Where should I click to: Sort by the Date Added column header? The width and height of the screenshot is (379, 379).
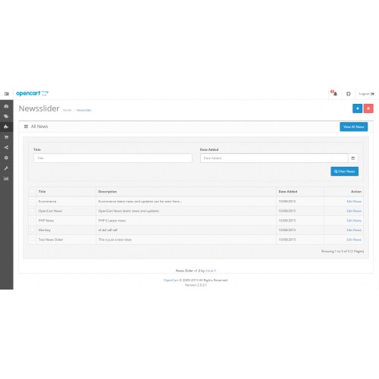pos(288,192)
